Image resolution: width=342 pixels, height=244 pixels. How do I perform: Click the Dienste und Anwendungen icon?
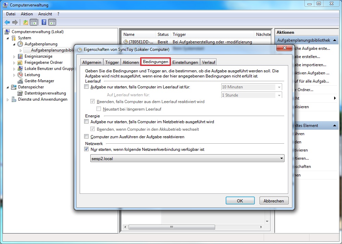(14, 99)
